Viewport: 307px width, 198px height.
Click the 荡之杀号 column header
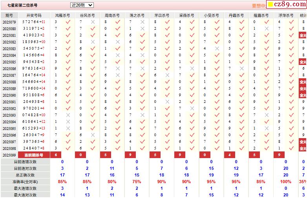[137, 15]
